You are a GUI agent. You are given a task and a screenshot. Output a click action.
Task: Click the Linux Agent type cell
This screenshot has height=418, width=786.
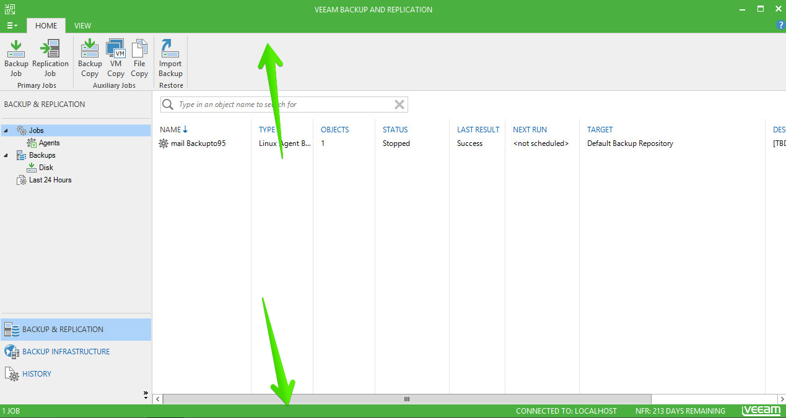pyautogui.click(x=285, y=143)
